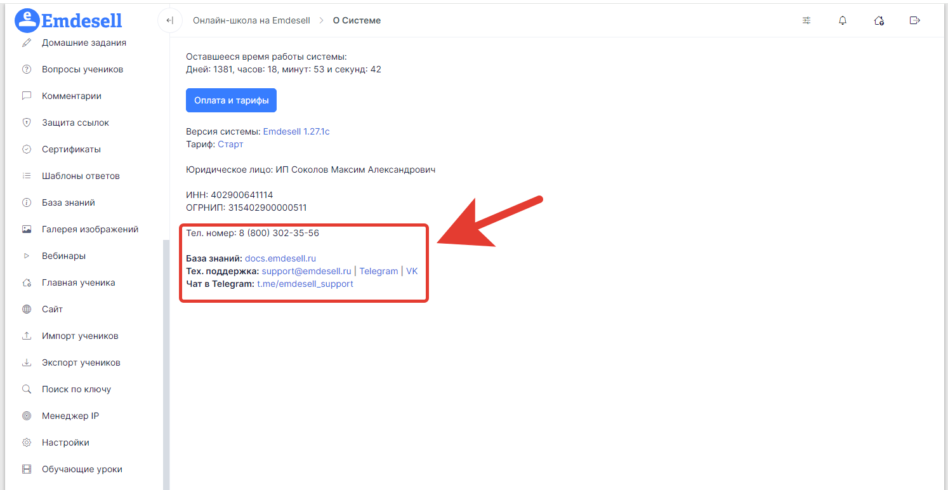Open the sliders settings icon in header
The height and width of the screenshot is (490, 948).
(x=806, y=20)
